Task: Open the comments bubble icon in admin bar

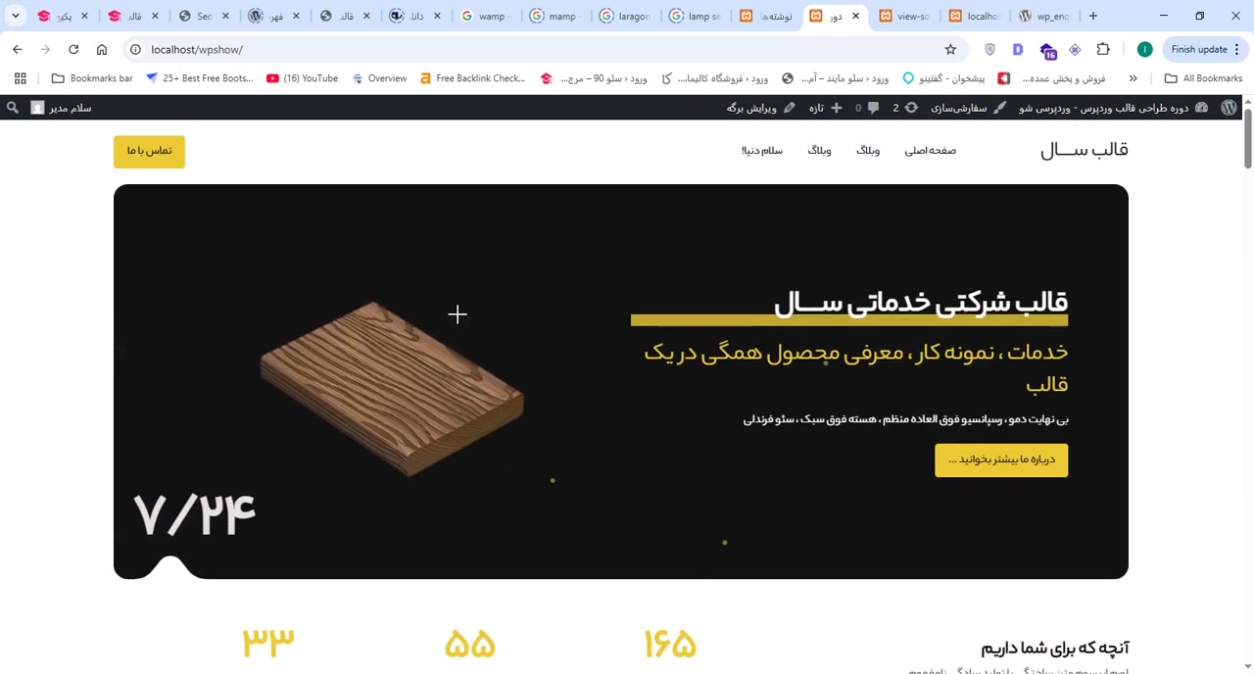Action: point(872,108)
